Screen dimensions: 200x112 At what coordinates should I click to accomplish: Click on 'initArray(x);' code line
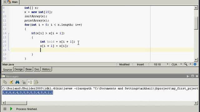click(x=36, y=16)
